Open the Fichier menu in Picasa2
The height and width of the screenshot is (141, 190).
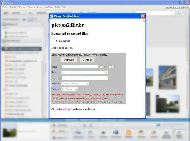point(4,7)
